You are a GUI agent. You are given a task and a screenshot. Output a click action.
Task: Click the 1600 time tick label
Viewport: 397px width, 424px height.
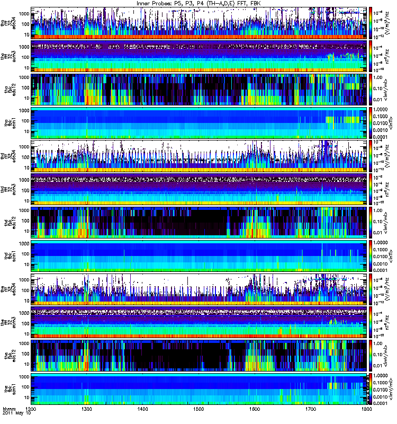(x=255, y=409)
